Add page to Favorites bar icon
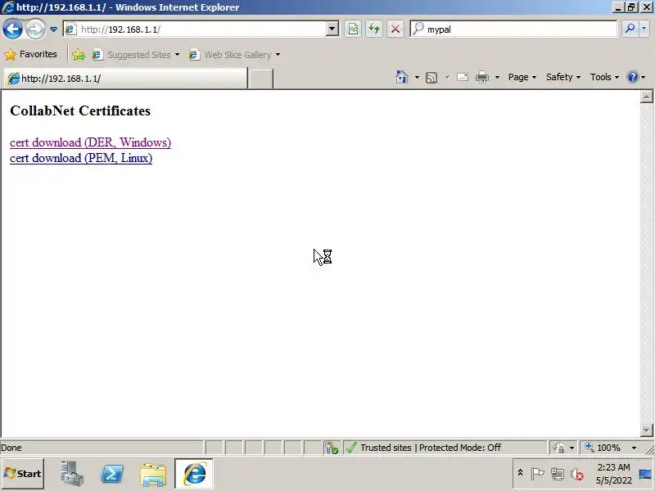 (78, 55)
